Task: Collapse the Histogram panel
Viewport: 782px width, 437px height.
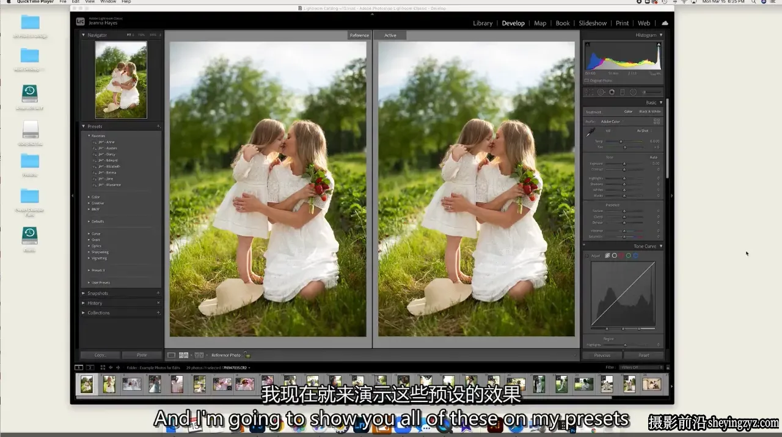Action: (x=660, y=35)
